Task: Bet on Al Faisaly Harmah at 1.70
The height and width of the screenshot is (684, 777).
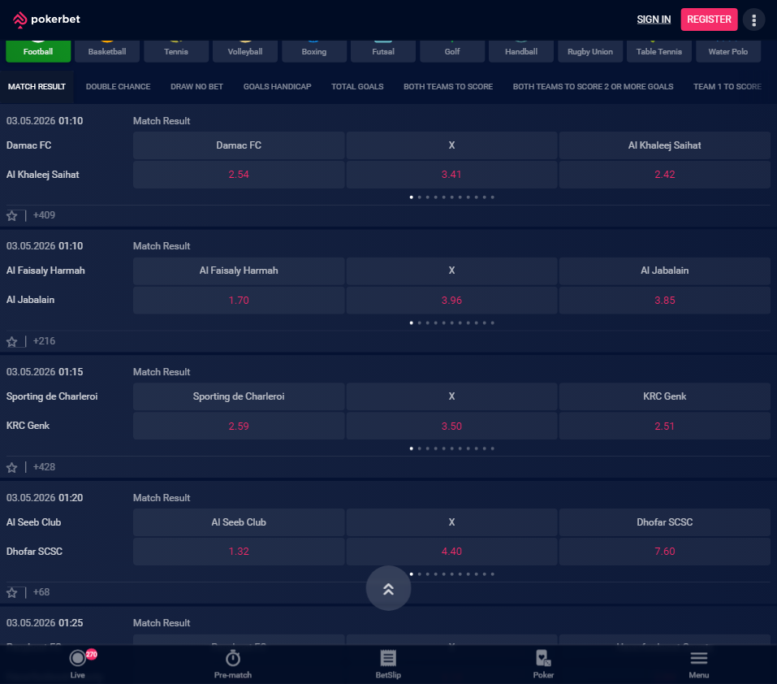Action: pyautogui.click(x=239, y=301)
